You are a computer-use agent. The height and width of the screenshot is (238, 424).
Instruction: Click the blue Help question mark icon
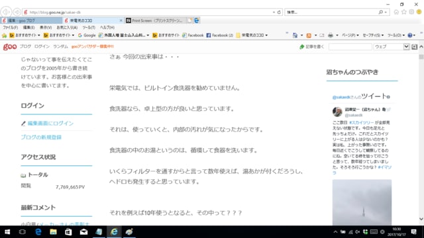point(410,35)
